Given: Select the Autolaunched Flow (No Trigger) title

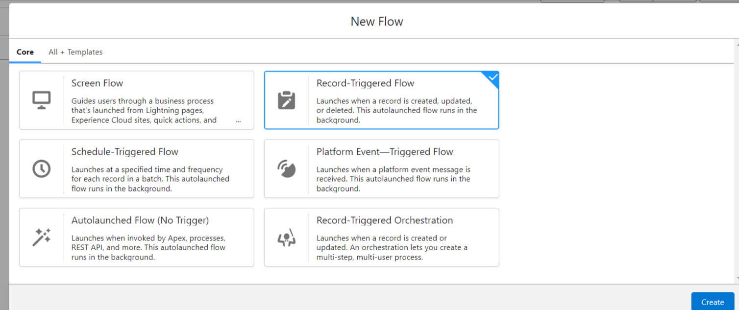Looking at the screenshot, I should coord(140,220).
